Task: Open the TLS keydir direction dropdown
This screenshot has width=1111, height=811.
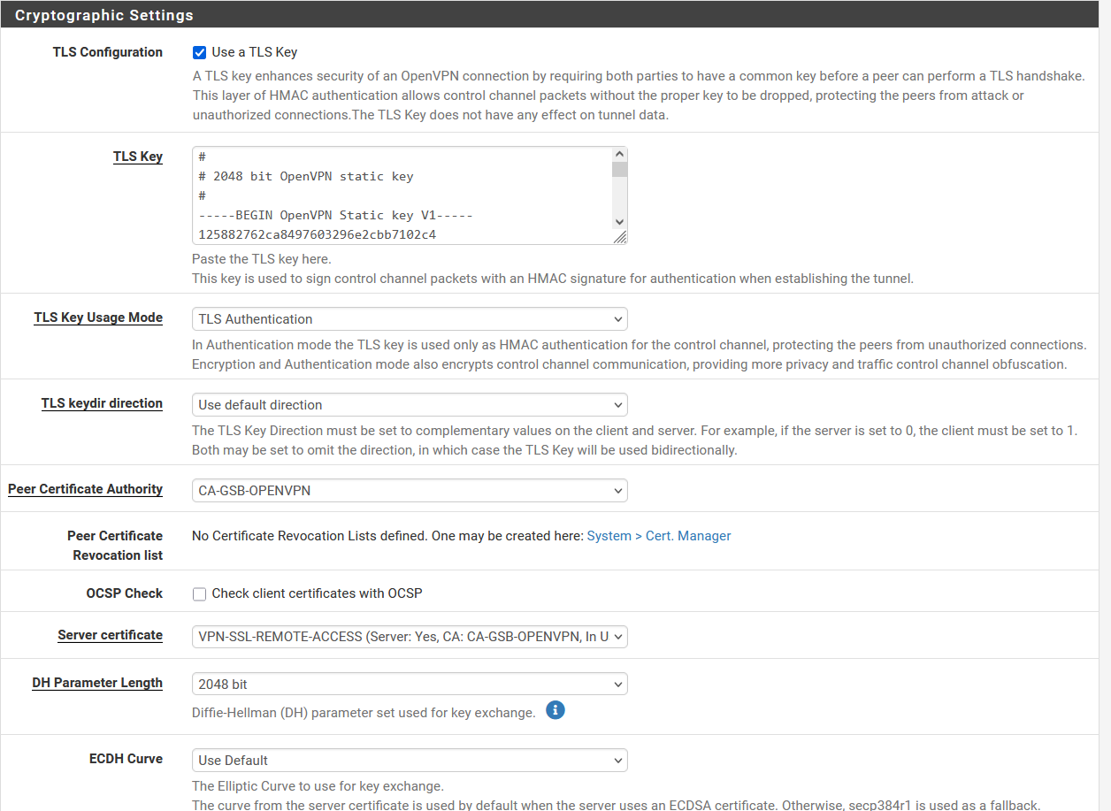Action: [409, 404]
